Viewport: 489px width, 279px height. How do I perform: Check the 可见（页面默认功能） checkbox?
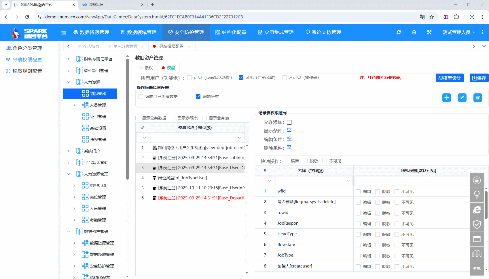189,78
